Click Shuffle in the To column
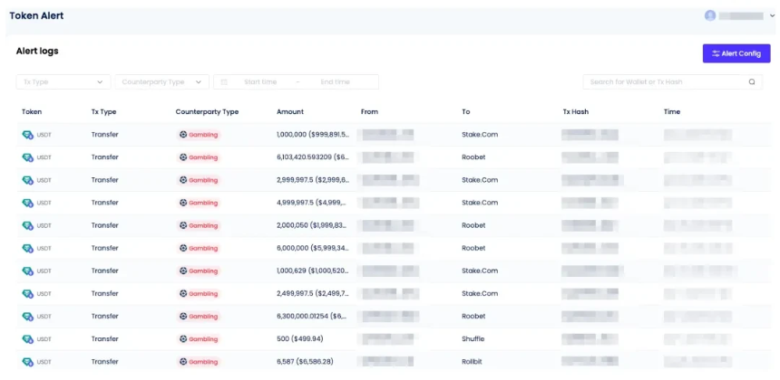Viewport: 780px width, 380px height. (474, 339)
